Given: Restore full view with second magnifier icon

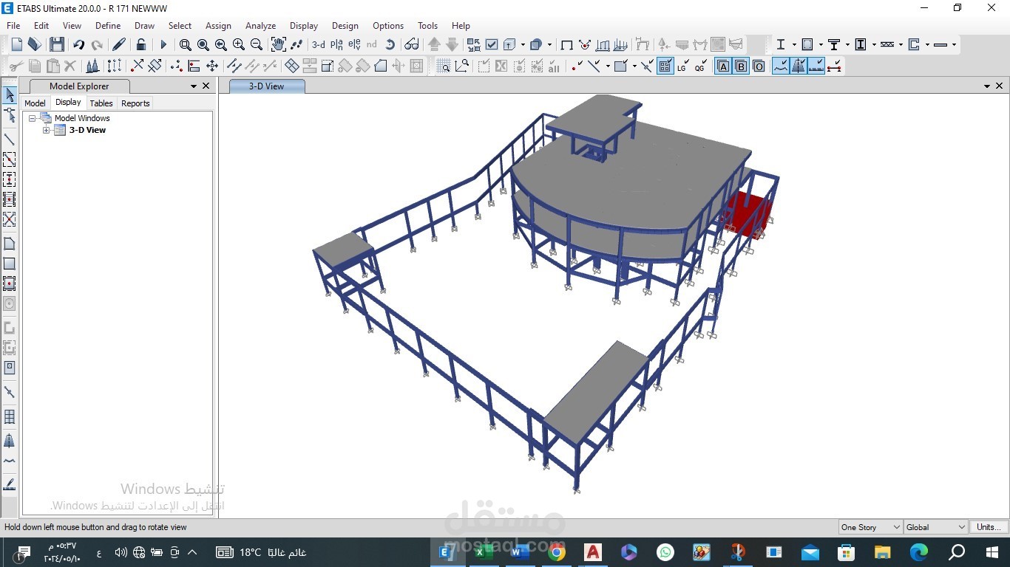Looking at the screenshot, I should (203, 45).
